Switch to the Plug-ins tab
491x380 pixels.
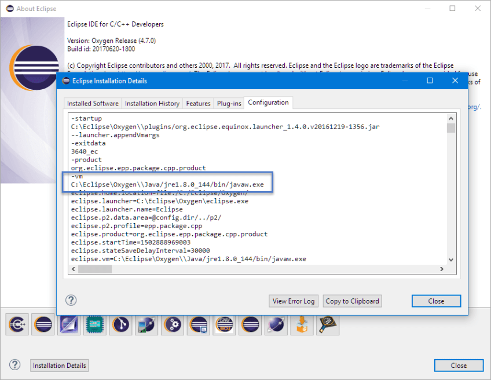click(x=229, y=103)
